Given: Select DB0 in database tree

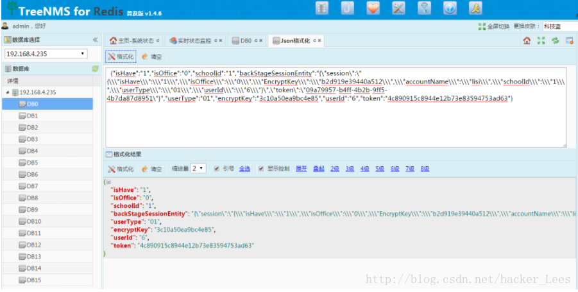Looking at the screenshot, I should tap(47, 104).
